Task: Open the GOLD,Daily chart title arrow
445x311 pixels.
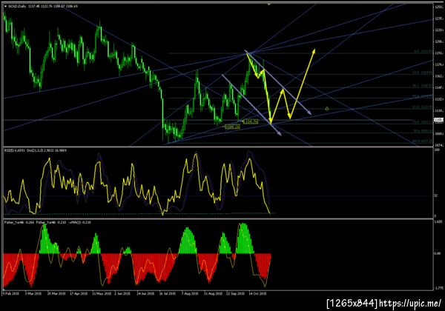Action: pyautogui.click(x=5, y=6)
